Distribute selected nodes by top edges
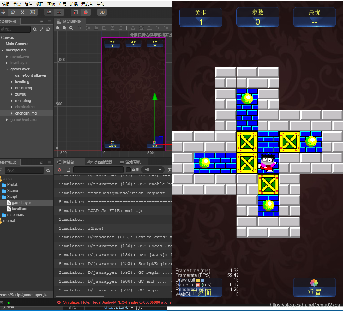Image resolution: width=343 pixels, height=311 pixels. [133, 28]
